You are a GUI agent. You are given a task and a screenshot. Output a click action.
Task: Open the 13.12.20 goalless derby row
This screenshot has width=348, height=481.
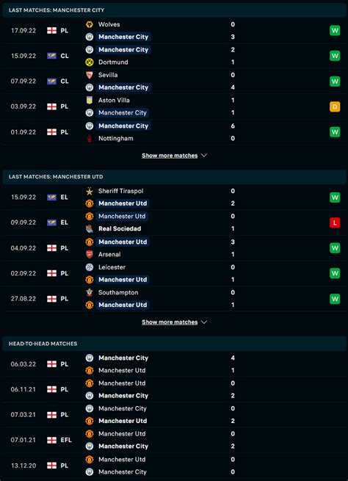click(x=174, y=466)
